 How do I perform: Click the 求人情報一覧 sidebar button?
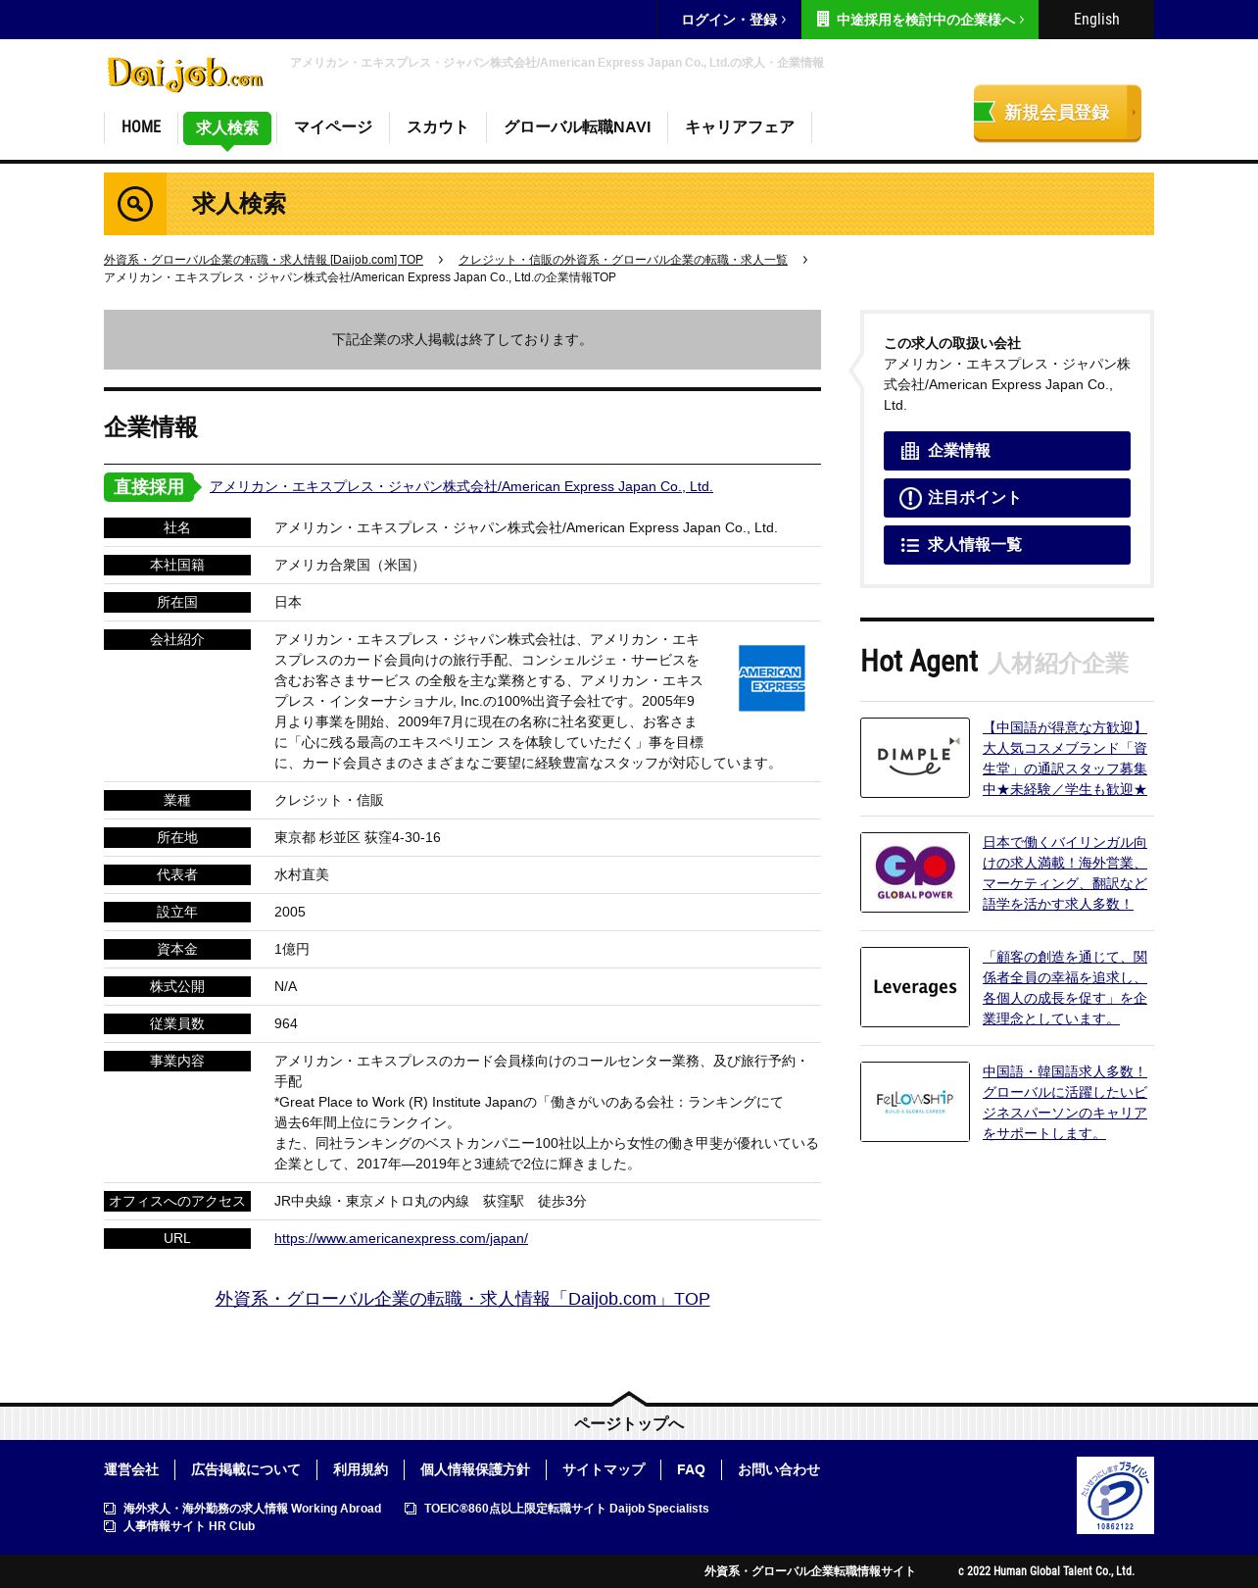[x=1007, y=545]
